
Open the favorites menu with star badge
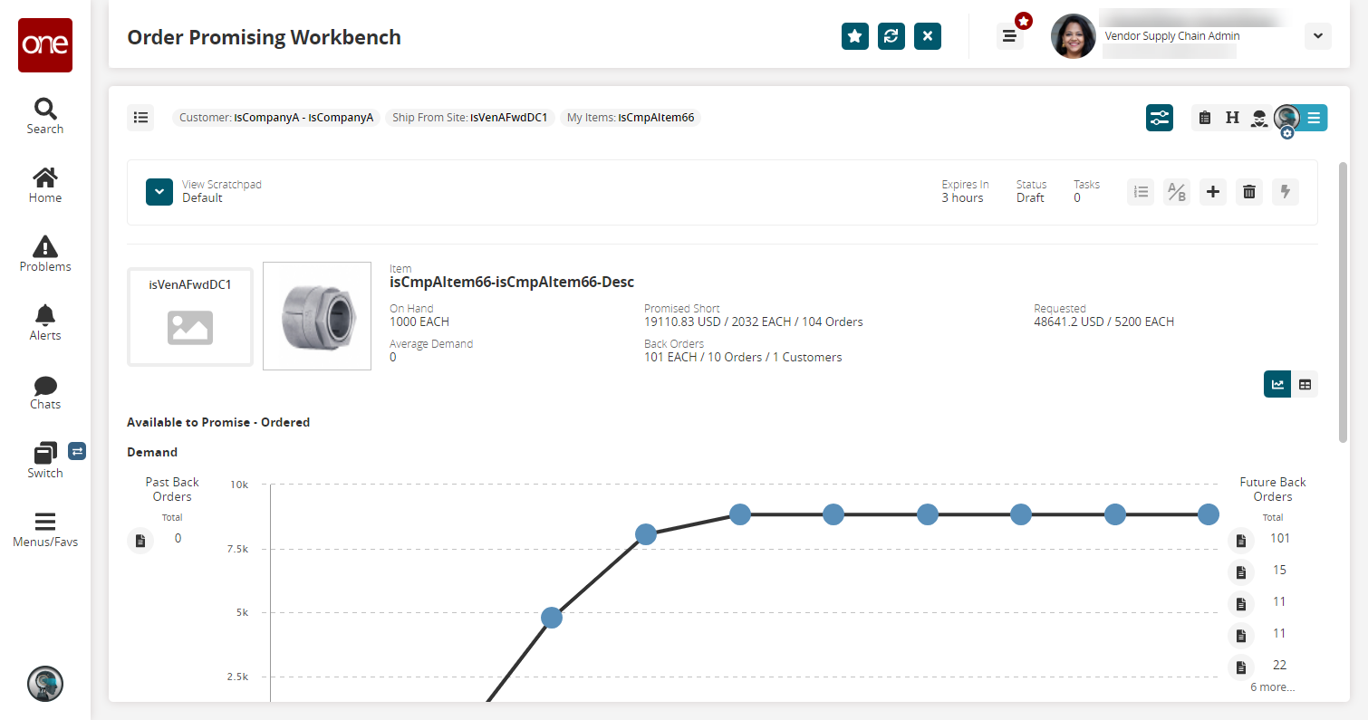(1010, 36)
